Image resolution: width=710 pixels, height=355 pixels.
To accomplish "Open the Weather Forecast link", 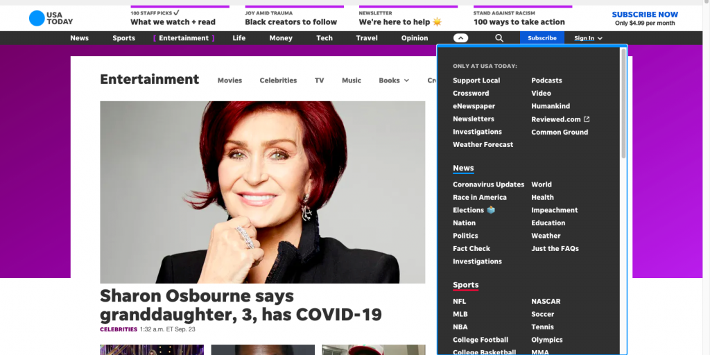I will 483,145.
